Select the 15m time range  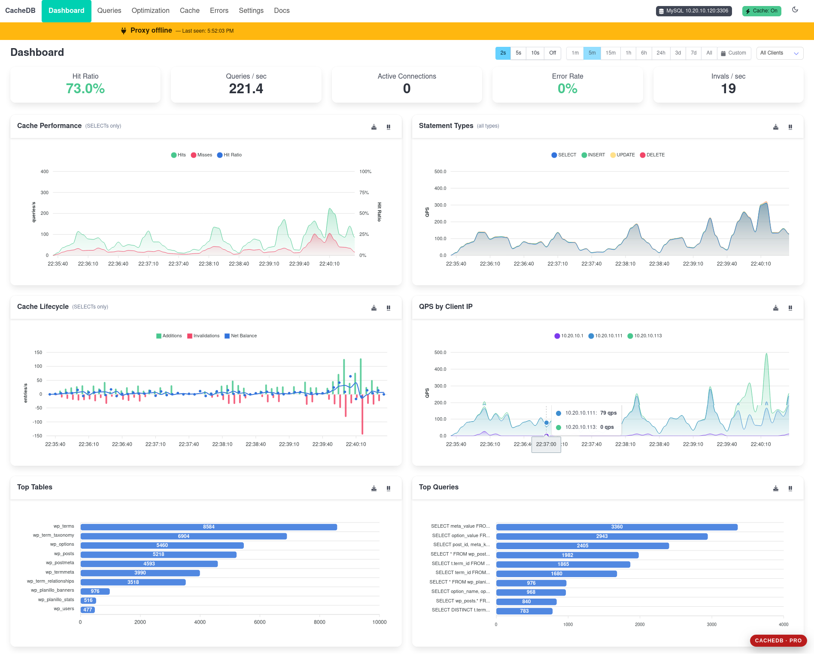(610, 53)
